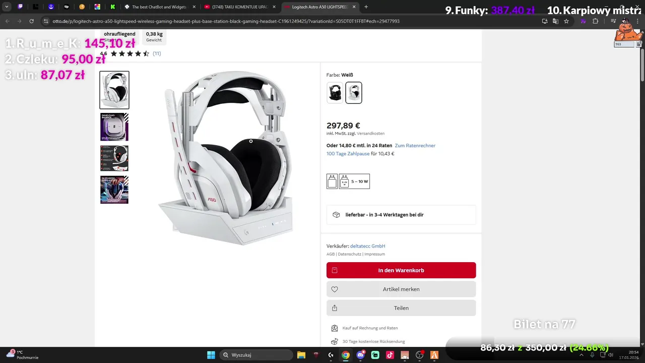Open File Explorer from the taskbar
The image size is (645, 363).
[301, 355]
